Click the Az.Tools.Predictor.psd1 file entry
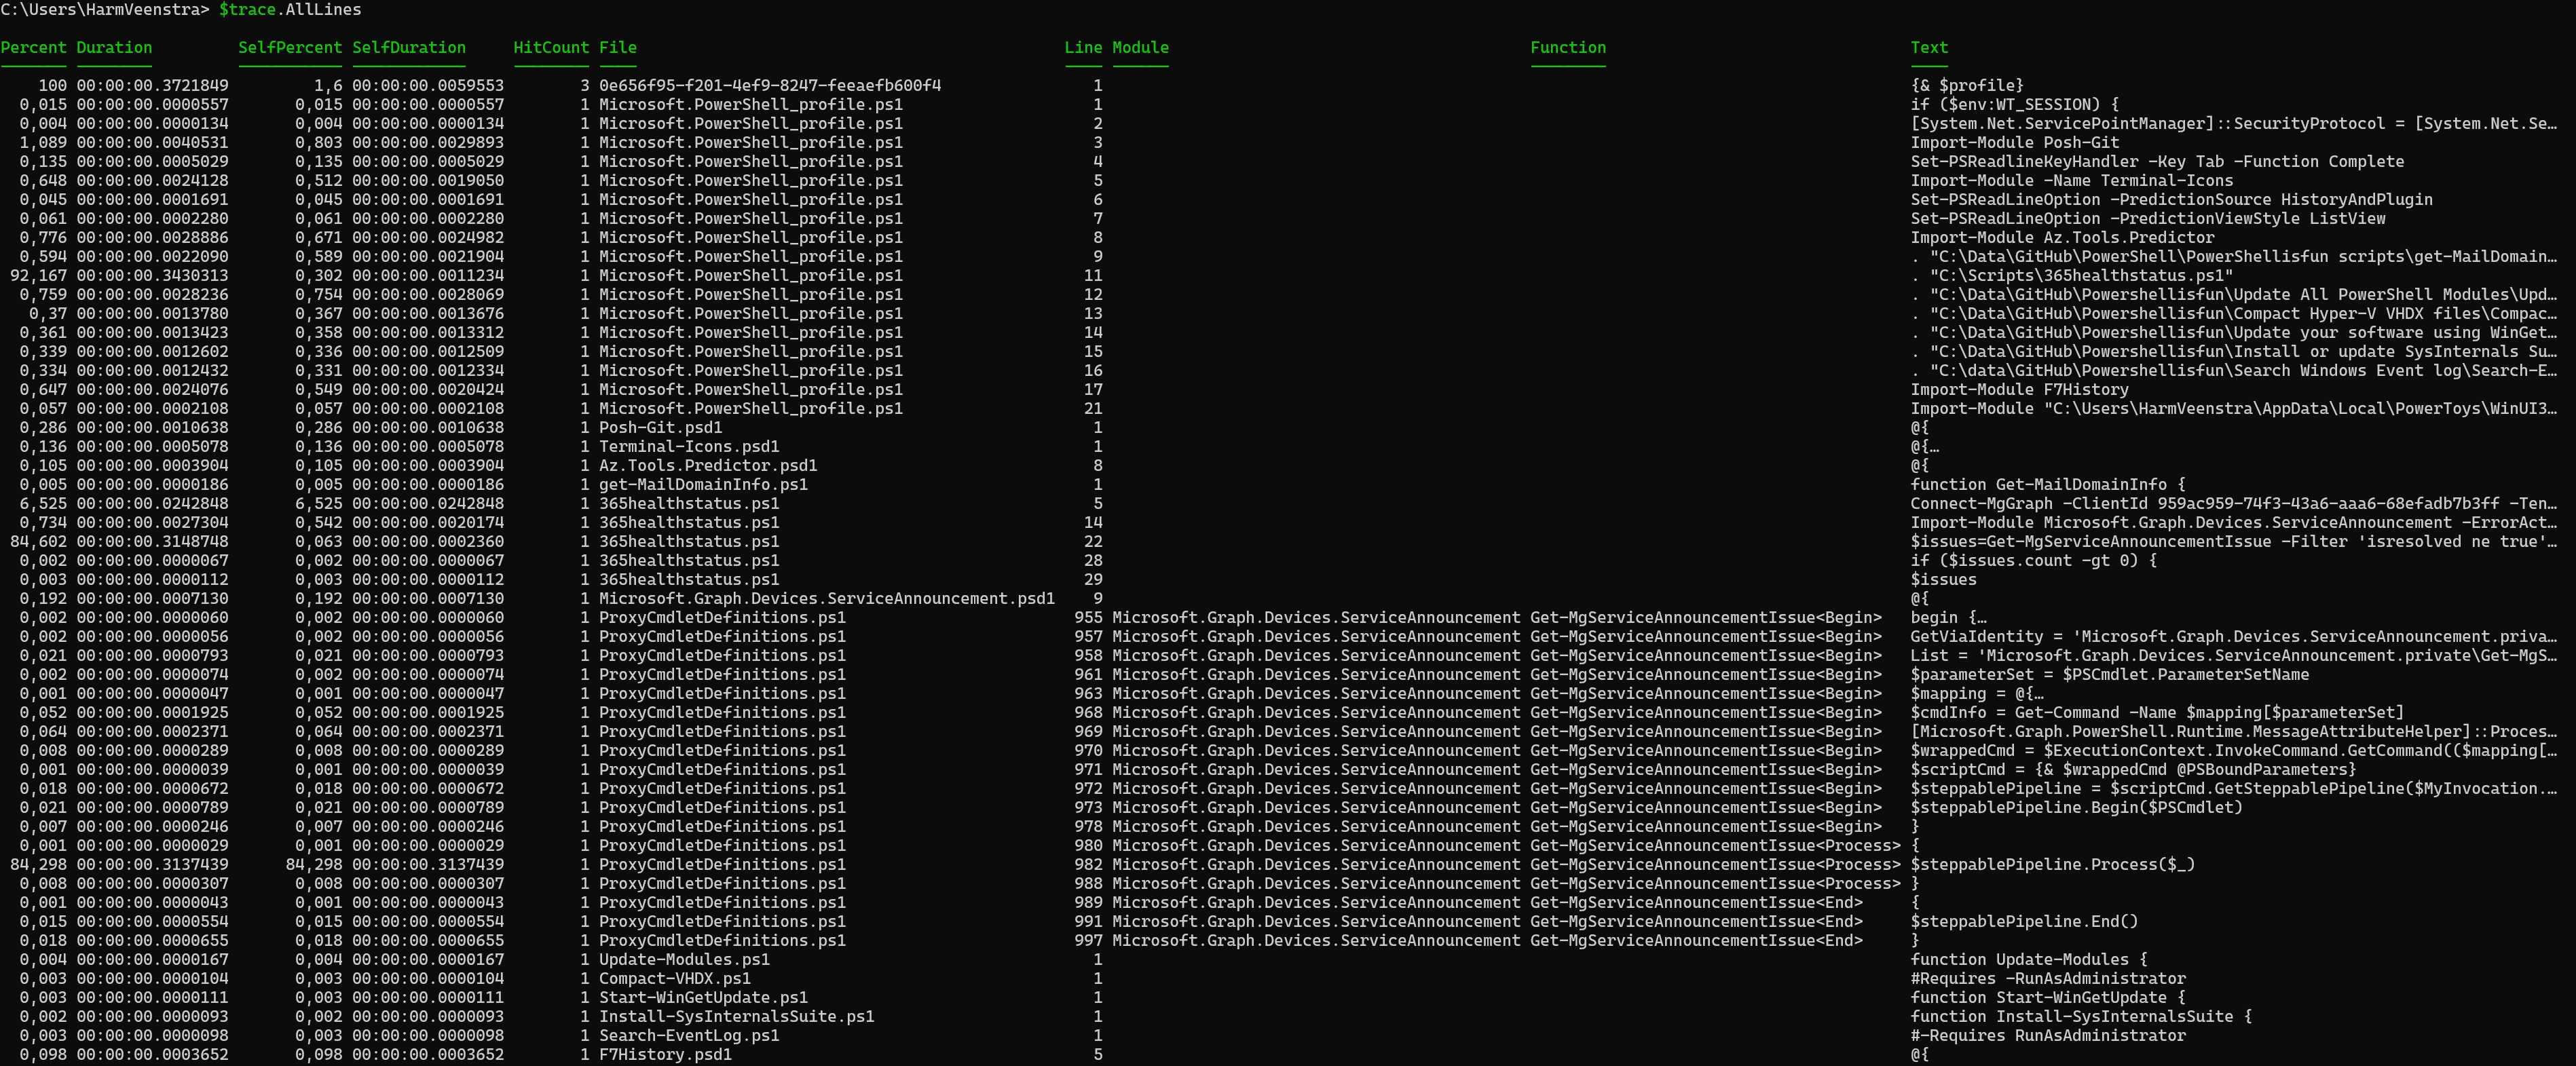Viewport: 2576px width, 1066px height. tap(707, 465)
